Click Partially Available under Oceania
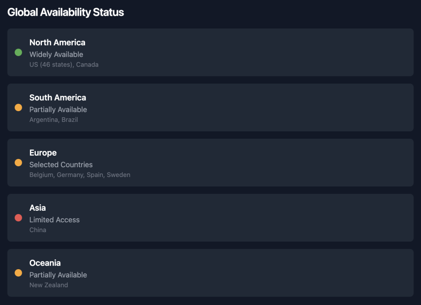 pyautogui.click(x=58, y=275)
